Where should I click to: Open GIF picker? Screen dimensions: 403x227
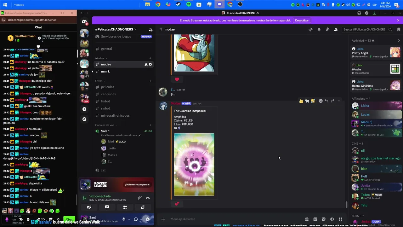[x=315, y=219]
